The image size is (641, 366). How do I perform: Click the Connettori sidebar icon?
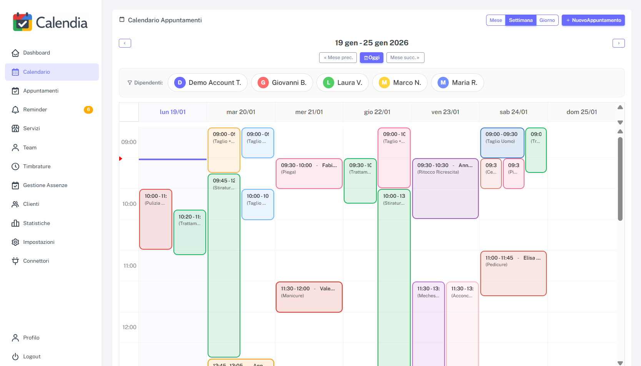point(15,261)
